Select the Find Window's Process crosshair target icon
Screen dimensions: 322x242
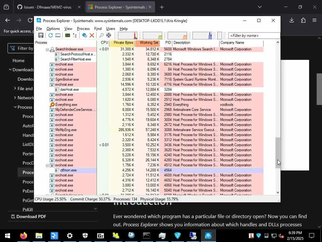(108, 35)
